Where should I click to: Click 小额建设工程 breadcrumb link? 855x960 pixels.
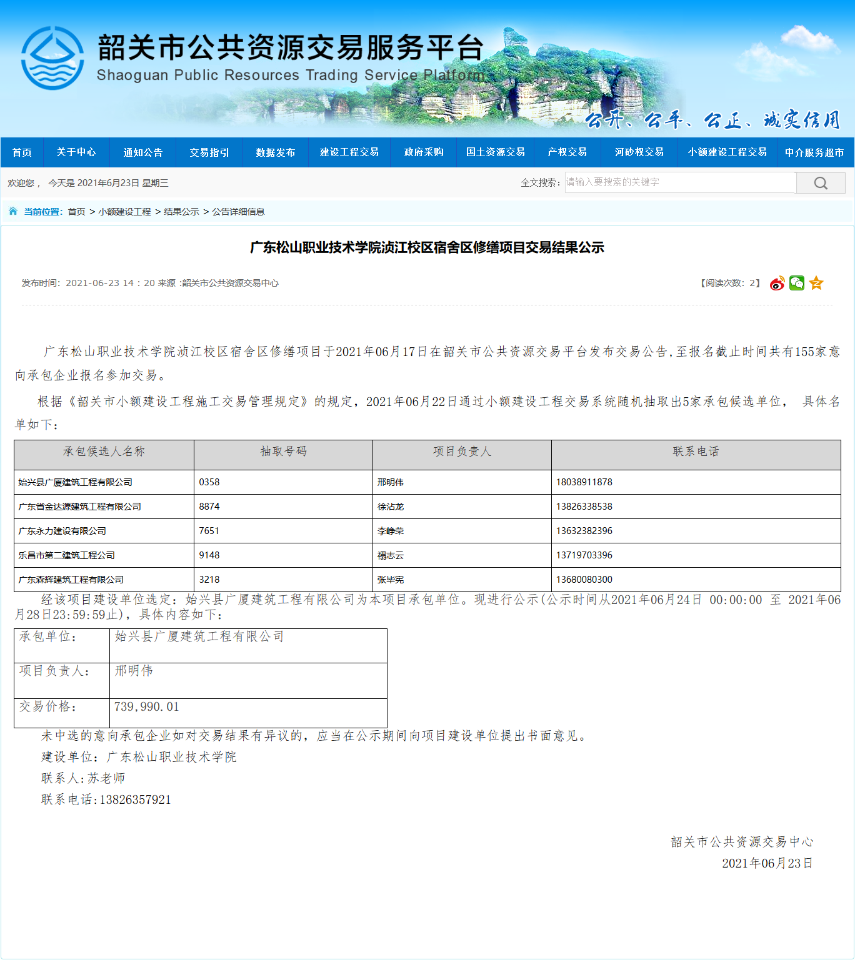pyautogui.click(x=124, y=212)
